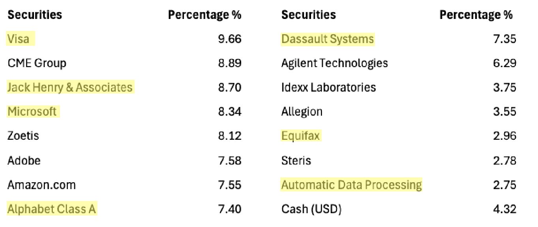Click the Adobe row label
Screen dimensions: 538x227
(x=24, y=160)
